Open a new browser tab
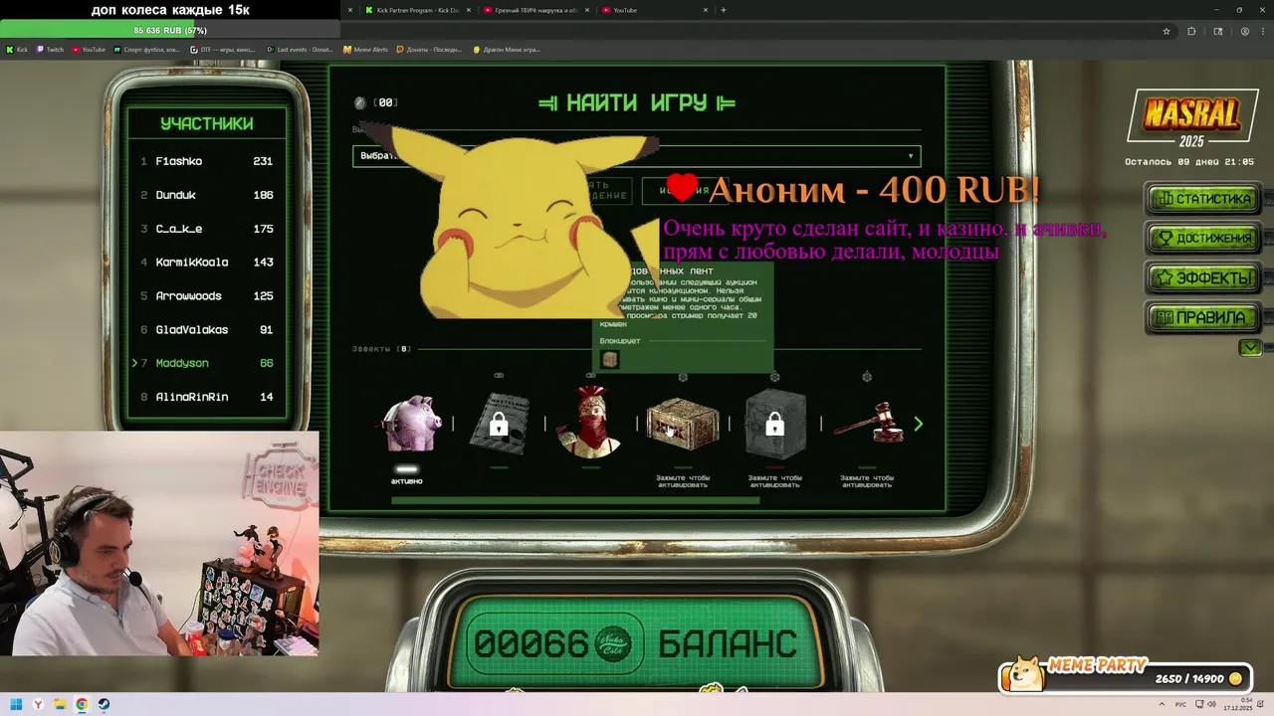The height and width of the screenshot is (716, 1274). pos(724,10)
